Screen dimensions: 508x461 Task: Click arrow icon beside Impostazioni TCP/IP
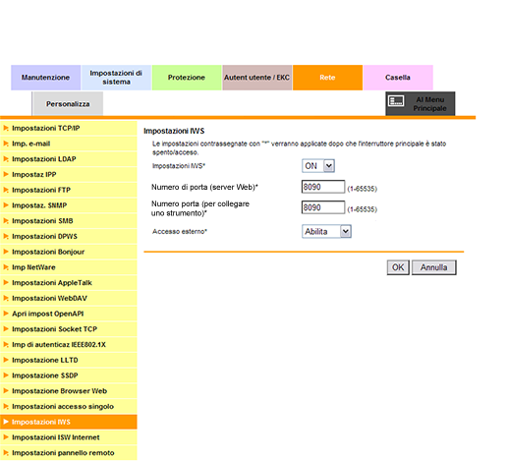pyautogui.click(x=6, y=128)
